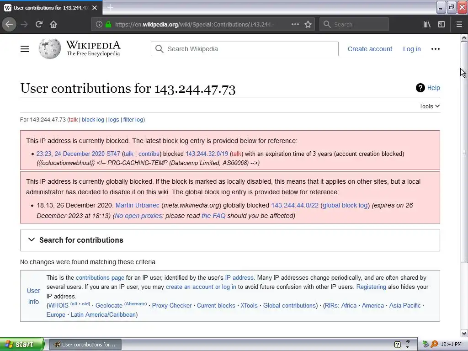Open the Log in link

(412, 49)
